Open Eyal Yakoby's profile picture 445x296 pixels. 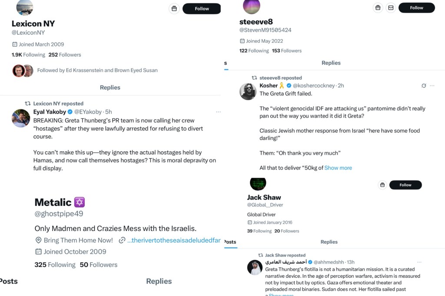[21, 118]
